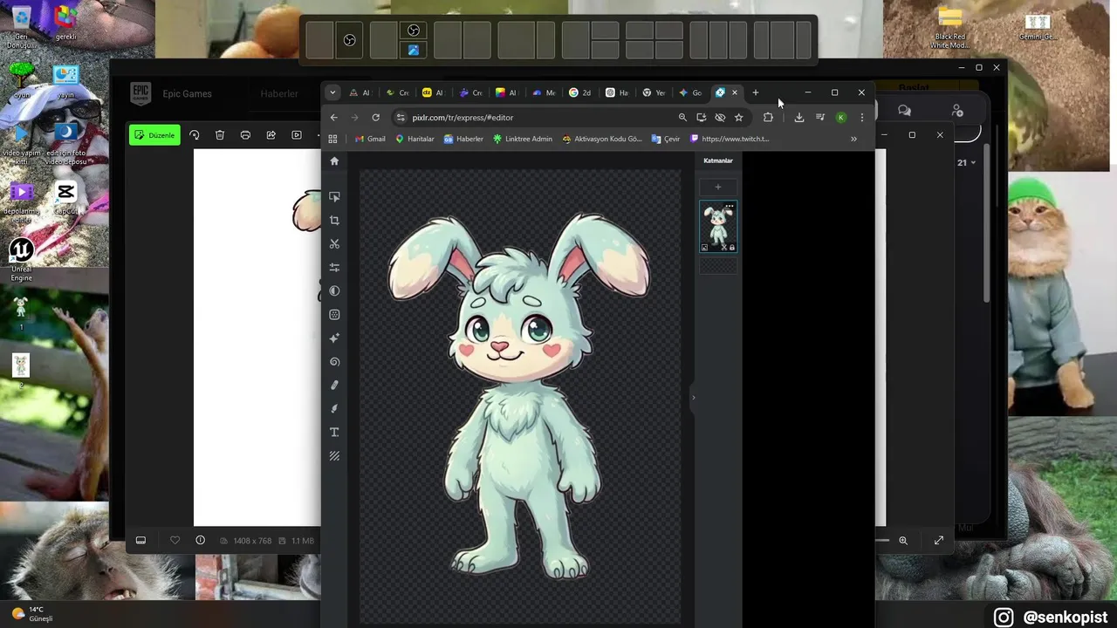The height and width of the screenshot is (628, 1117).
Task: Open the Aktivasyon Kodu bookmark
Action: coord(602,139)
